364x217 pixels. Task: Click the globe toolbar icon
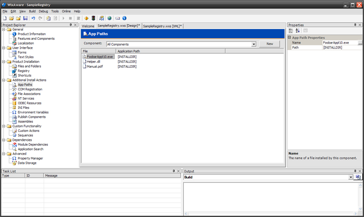pos(109,18)
